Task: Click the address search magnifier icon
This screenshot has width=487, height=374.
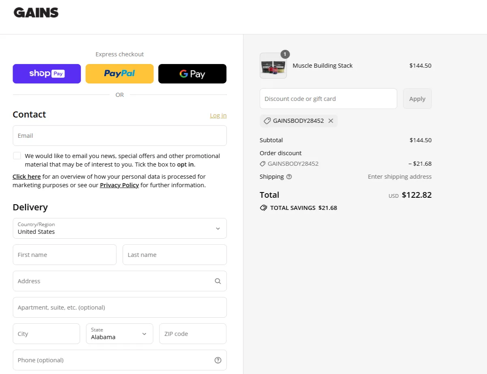Action: click(218, 281)
